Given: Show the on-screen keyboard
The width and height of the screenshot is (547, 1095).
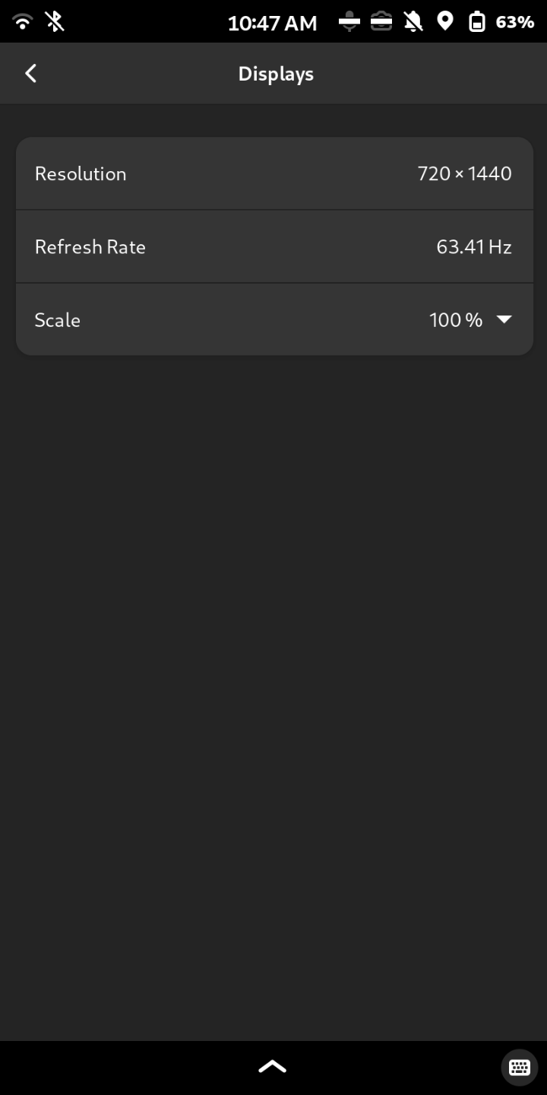Looking at the screenshot, I should 519,1067.
